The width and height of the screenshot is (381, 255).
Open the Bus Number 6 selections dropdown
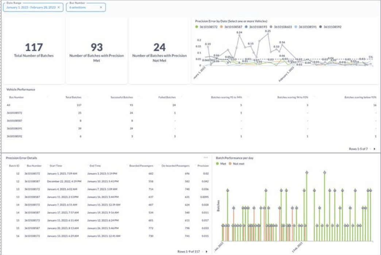point(86,7)
